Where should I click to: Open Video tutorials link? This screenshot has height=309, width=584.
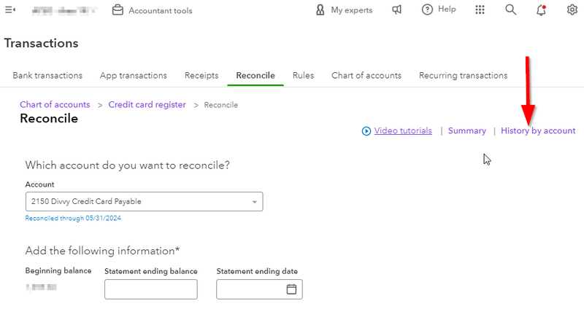[x=402, y=131]
